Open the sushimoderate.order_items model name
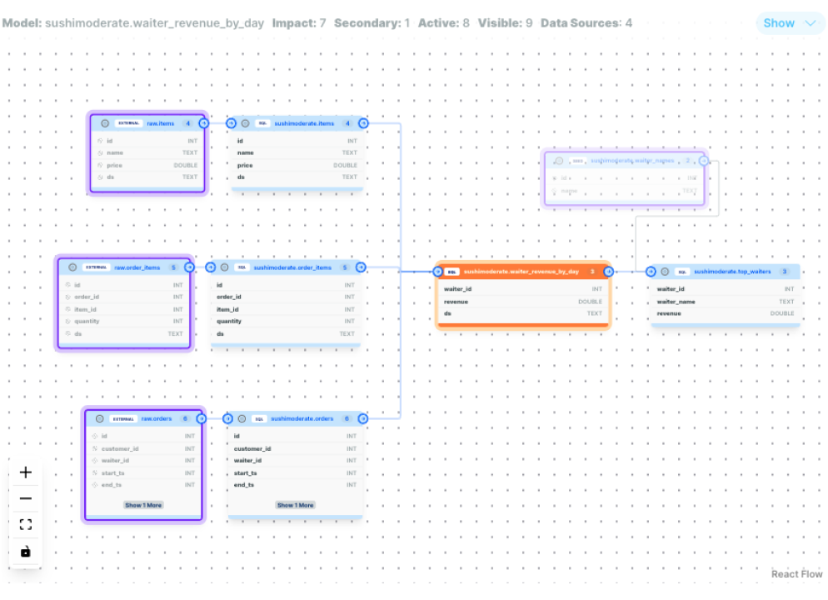 (x=292, y=267)
